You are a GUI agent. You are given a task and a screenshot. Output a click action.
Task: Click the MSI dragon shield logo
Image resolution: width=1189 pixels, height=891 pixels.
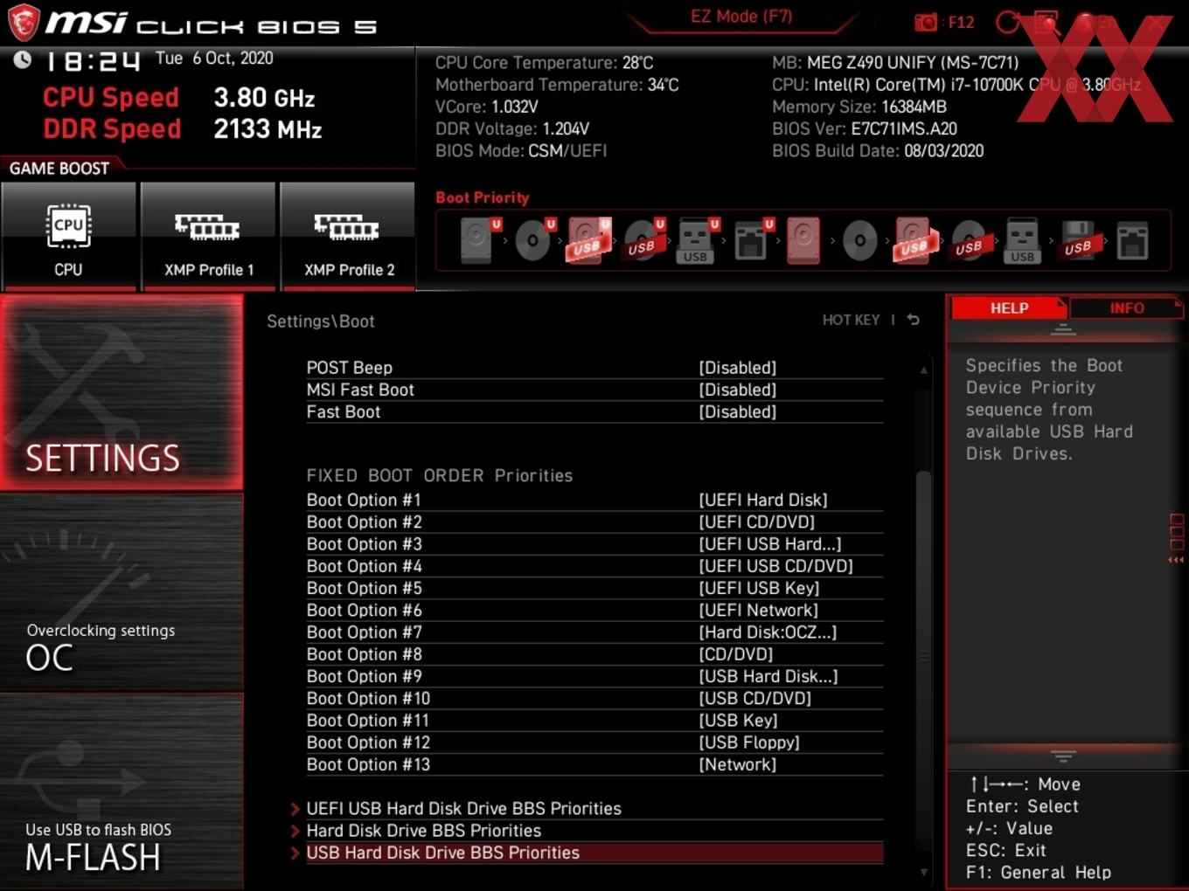[x=23, y=23]
